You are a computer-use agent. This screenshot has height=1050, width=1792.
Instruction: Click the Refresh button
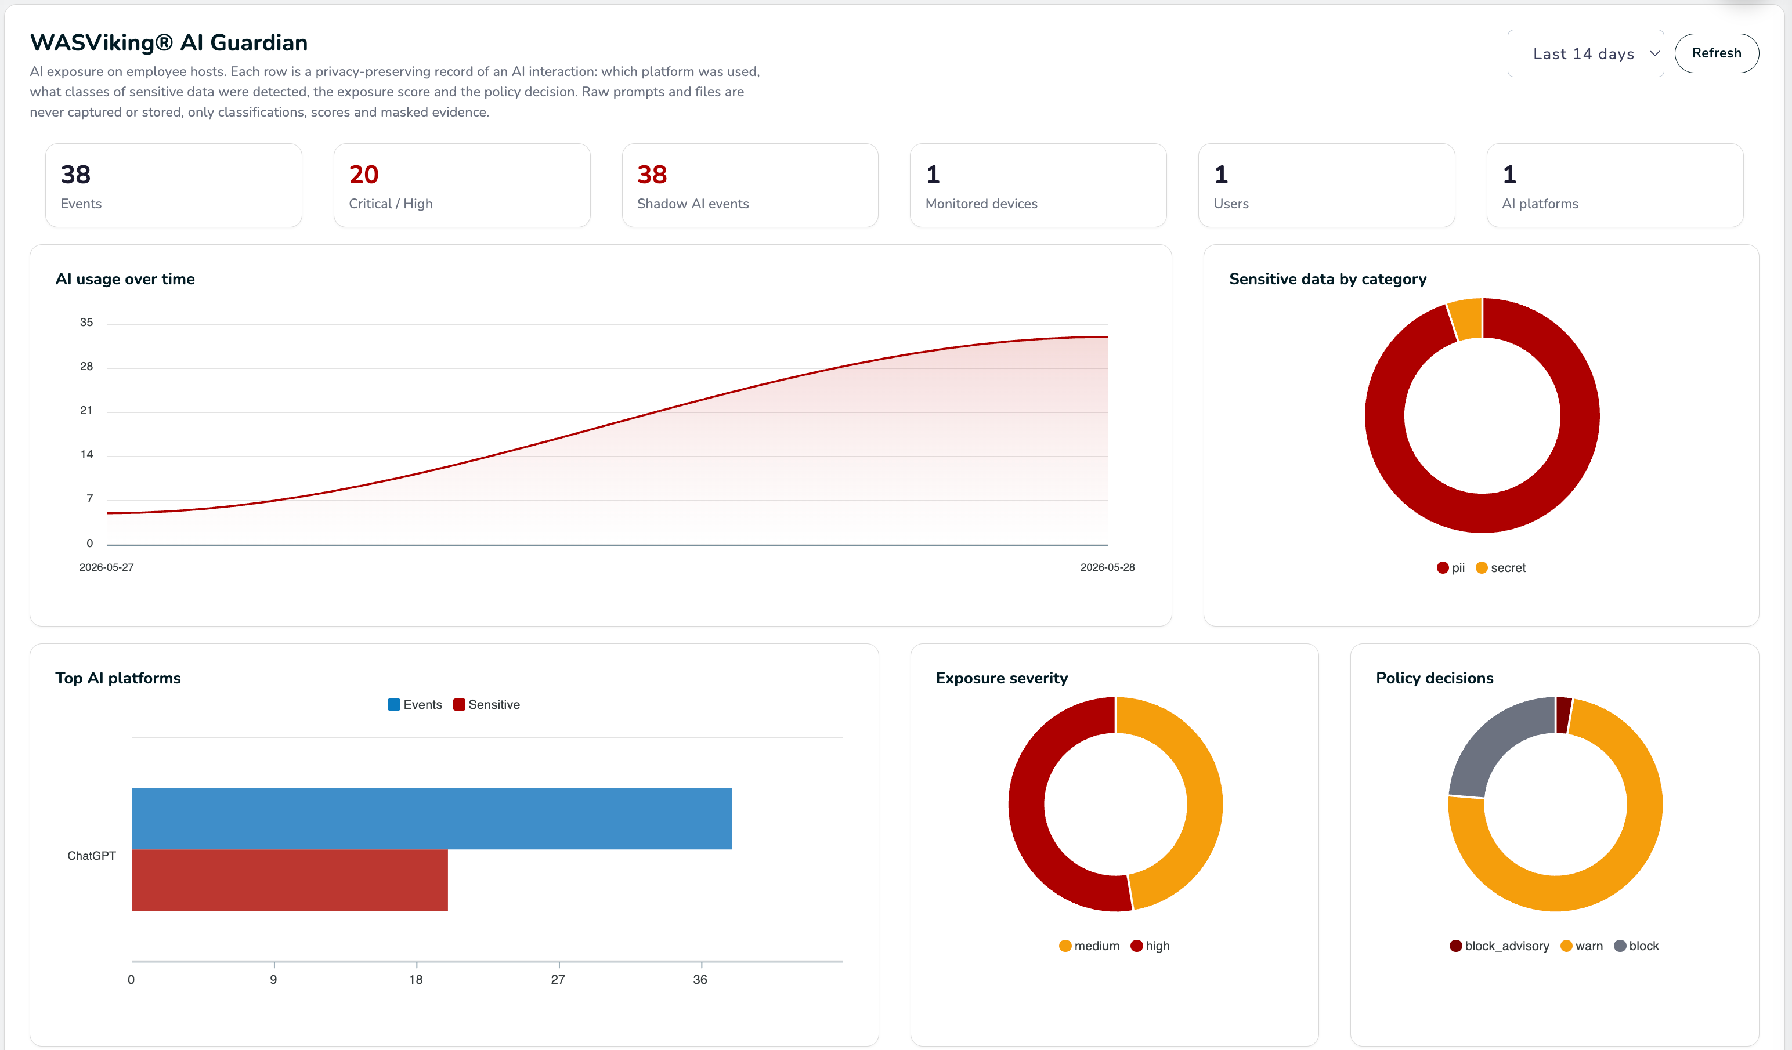1716,53
